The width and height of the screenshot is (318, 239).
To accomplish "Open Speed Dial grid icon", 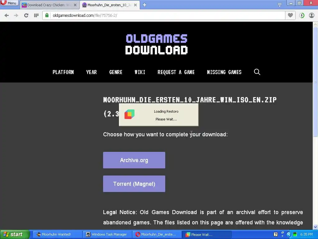I will tap(36, 16).
